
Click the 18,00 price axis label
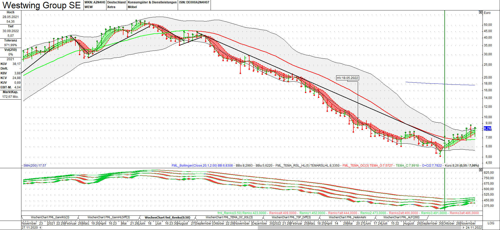point(488,83)
